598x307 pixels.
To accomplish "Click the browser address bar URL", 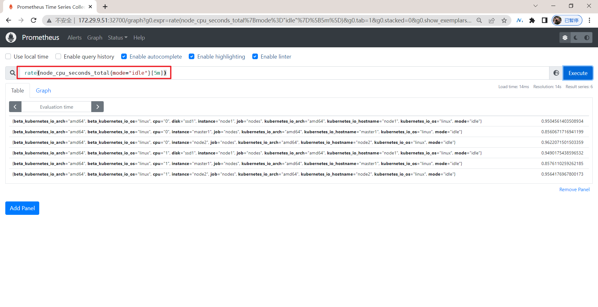I will (x=274, y=20).
